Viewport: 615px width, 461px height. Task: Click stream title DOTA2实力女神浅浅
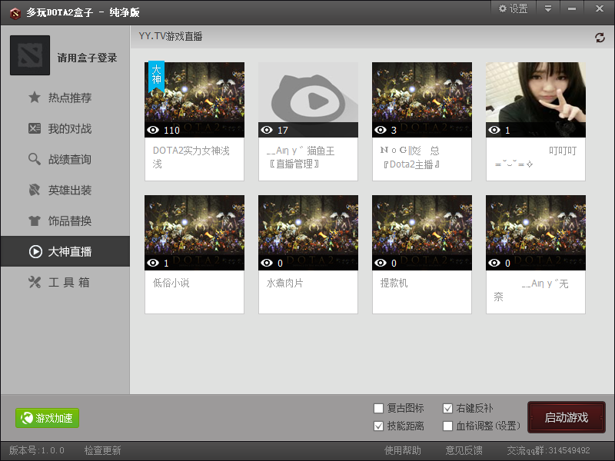click(191, 158)
